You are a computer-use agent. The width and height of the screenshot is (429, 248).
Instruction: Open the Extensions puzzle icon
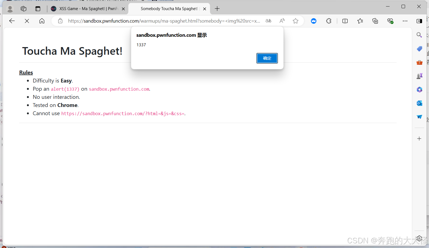[329, 21]
